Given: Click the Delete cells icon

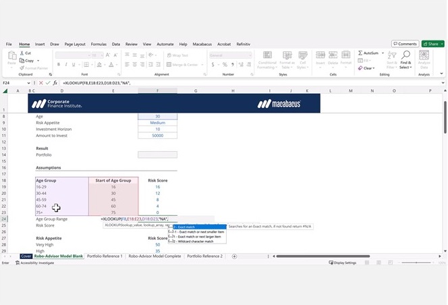Looking at the screenshot, I should pos(333,55).
